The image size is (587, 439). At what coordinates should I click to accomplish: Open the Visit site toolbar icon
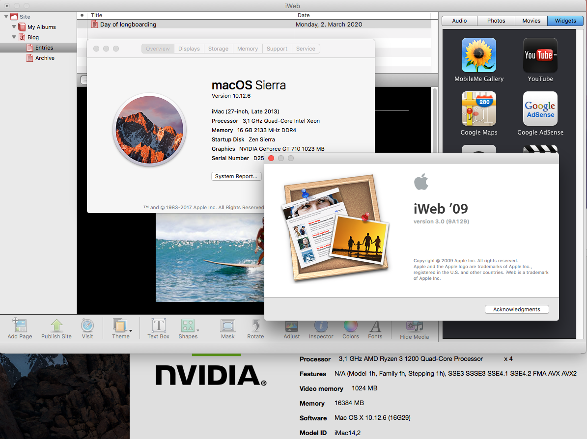click(87, 325)
